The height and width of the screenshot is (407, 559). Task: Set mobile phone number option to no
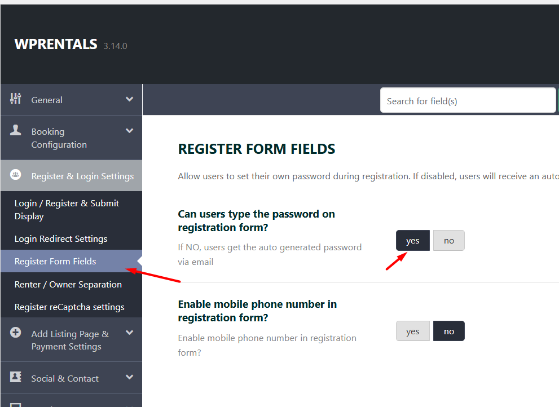coord(449,331)
